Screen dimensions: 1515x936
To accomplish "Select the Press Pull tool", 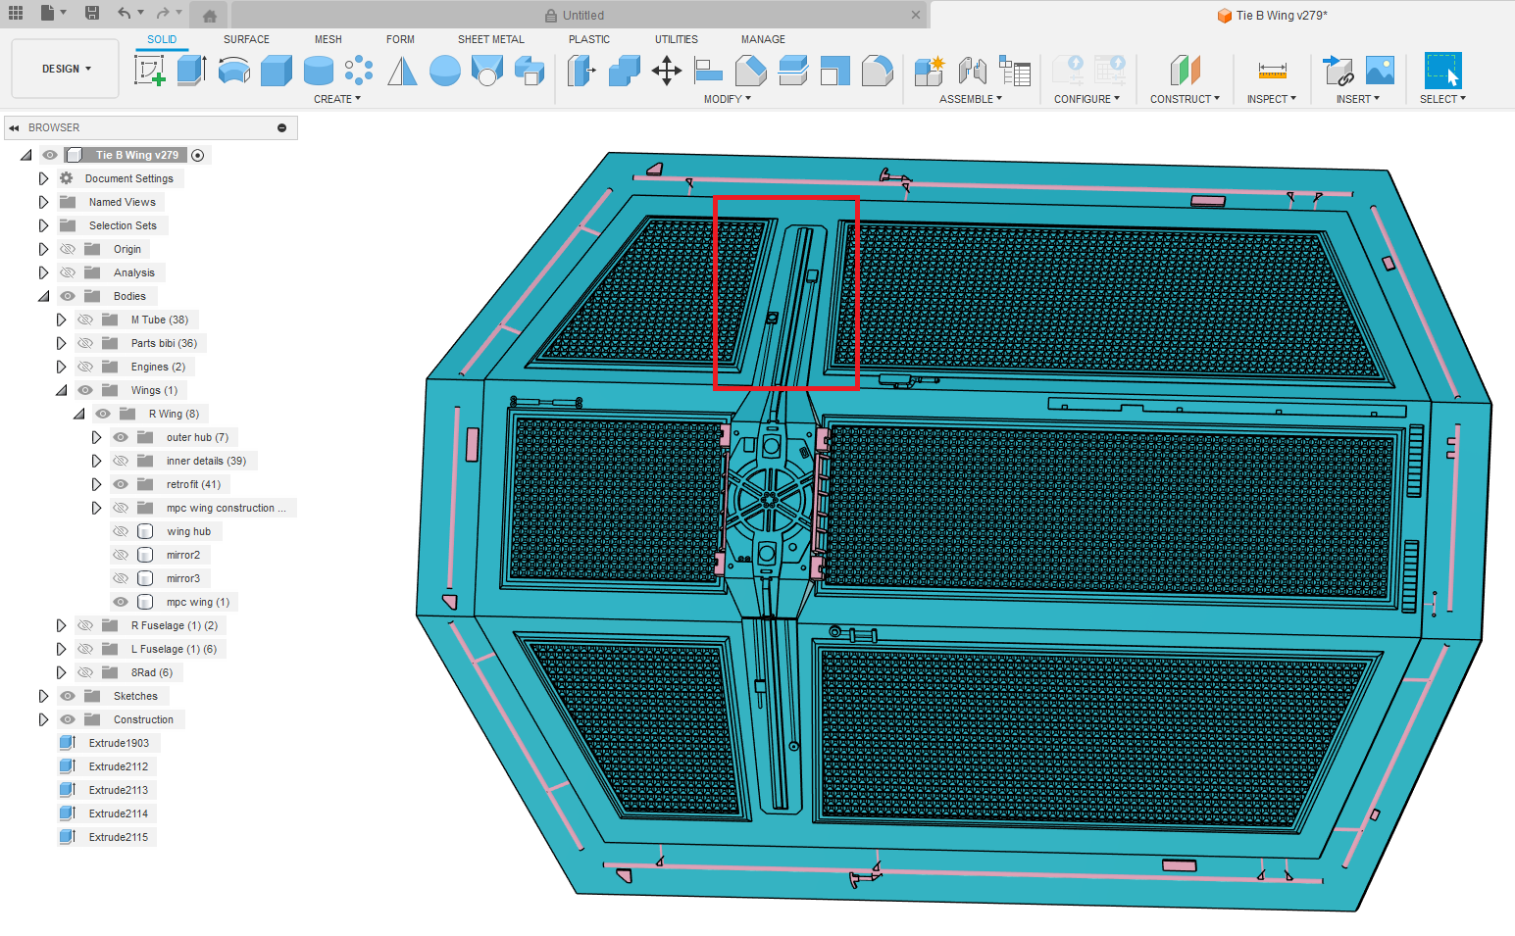I will point(581,71).
